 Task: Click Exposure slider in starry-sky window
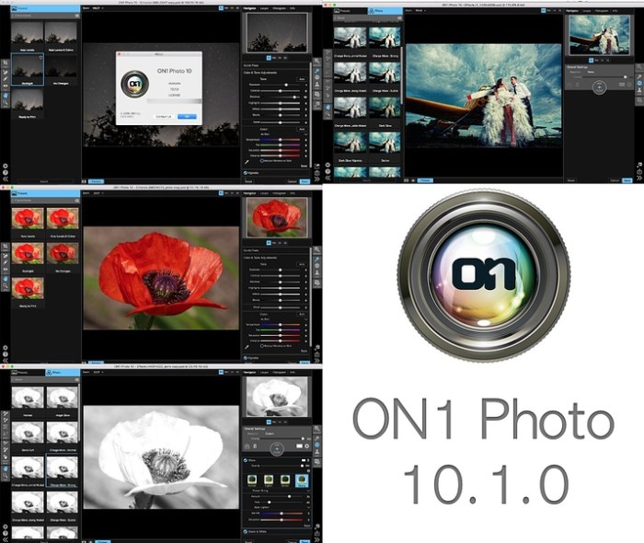(281, 85)
